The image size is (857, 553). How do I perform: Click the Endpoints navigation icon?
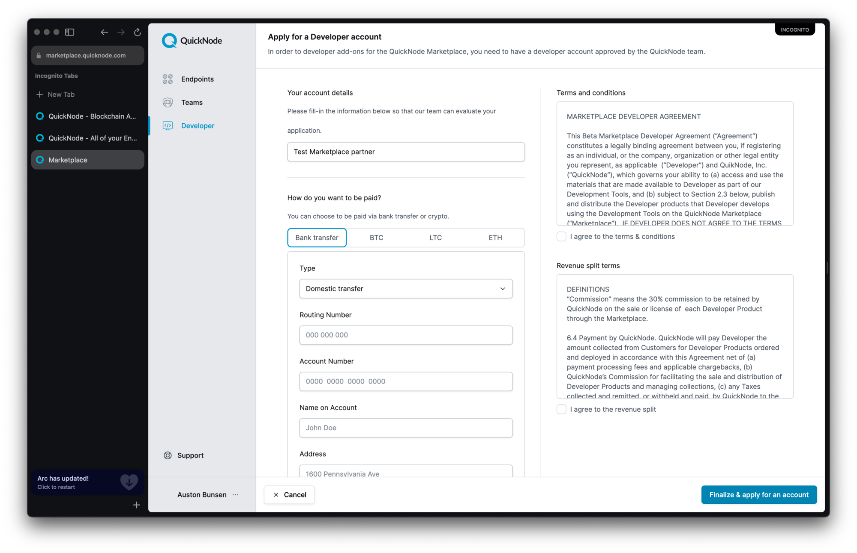[168, 79]
